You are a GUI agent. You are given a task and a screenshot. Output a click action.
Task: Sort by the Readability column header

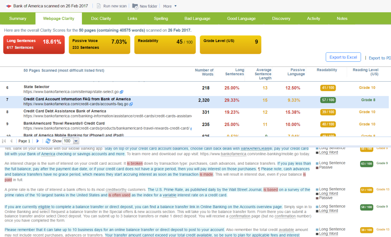click(327, 70)
